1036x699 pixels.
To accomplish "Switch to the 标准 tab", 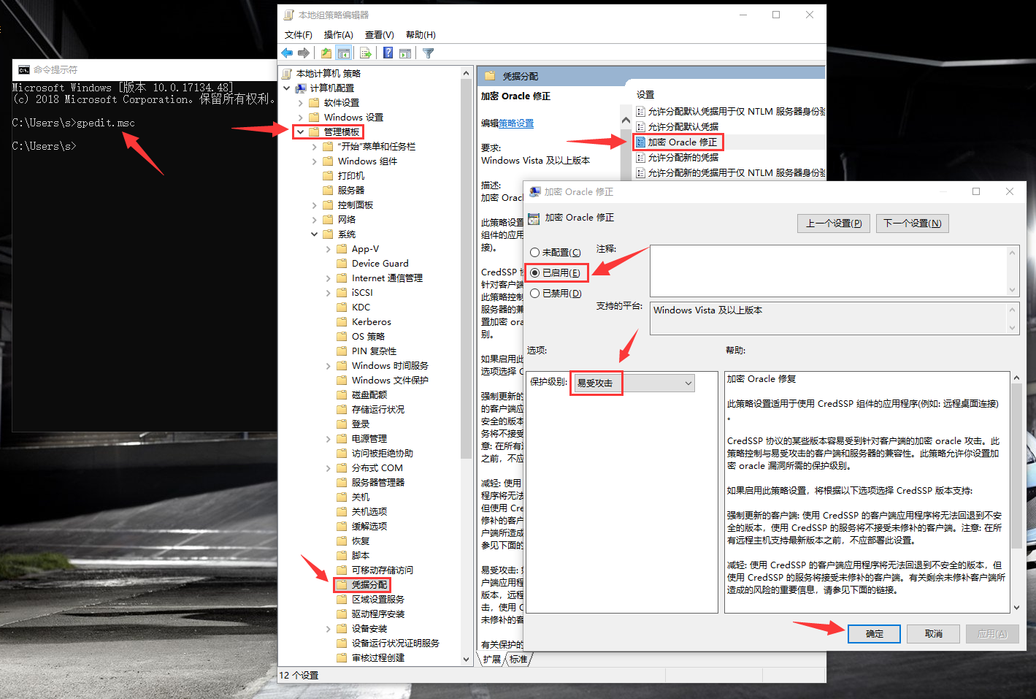I will (518, 659).
